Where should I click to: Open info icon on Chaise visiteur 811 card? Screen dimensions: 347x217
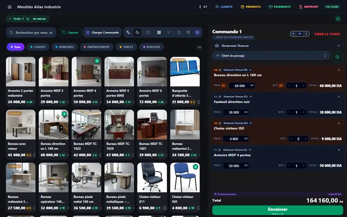(165, 208)
